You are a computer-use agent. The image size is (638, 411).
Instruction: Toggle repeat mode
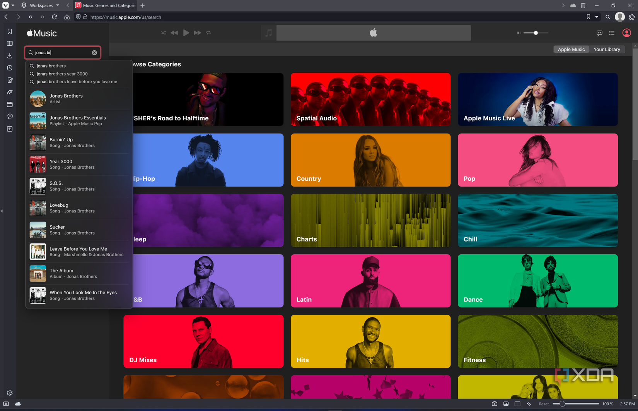coord(208,33)
